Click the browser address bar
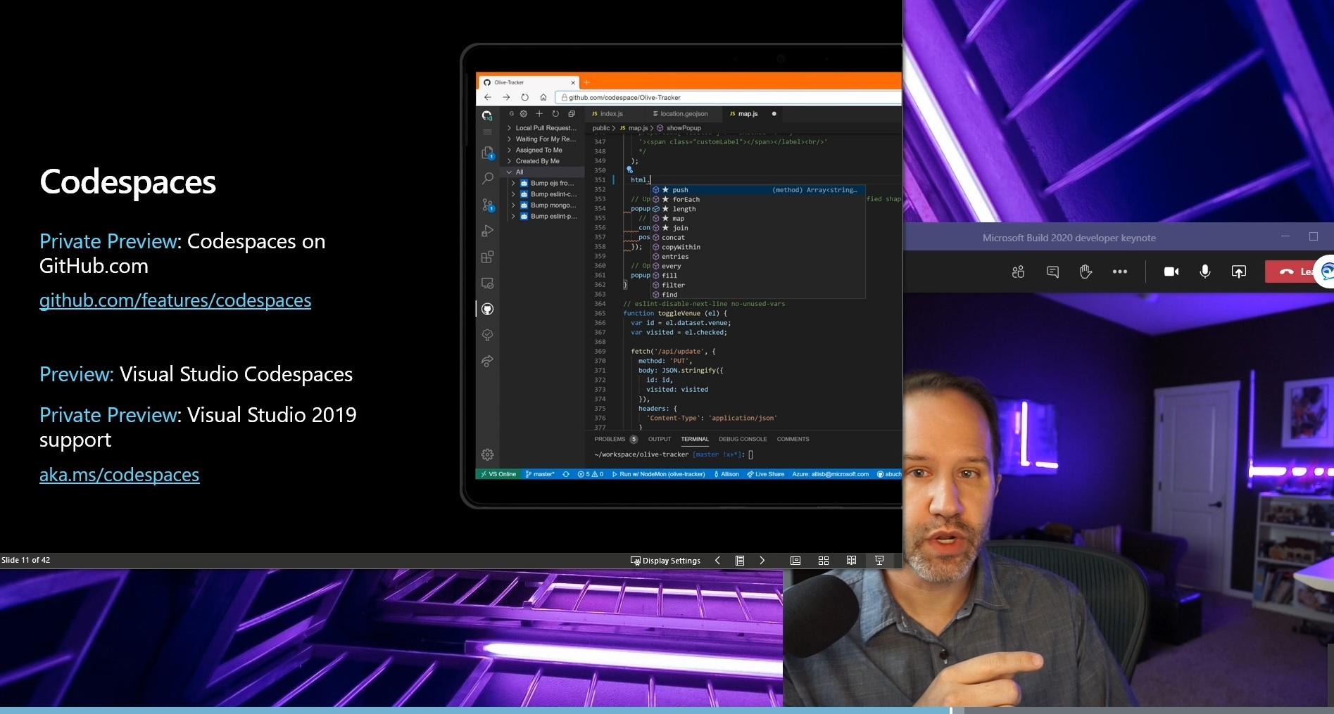This screenshot has height=714, width=1334. click(728, 97)
